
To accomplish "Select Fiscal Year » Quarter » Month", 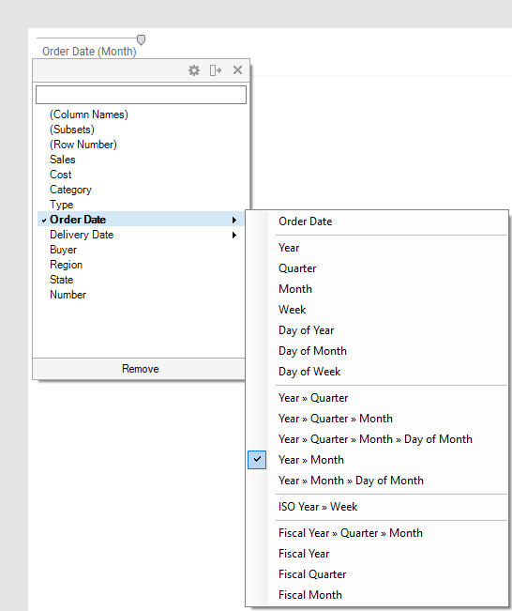I will (x=351, y=533).
